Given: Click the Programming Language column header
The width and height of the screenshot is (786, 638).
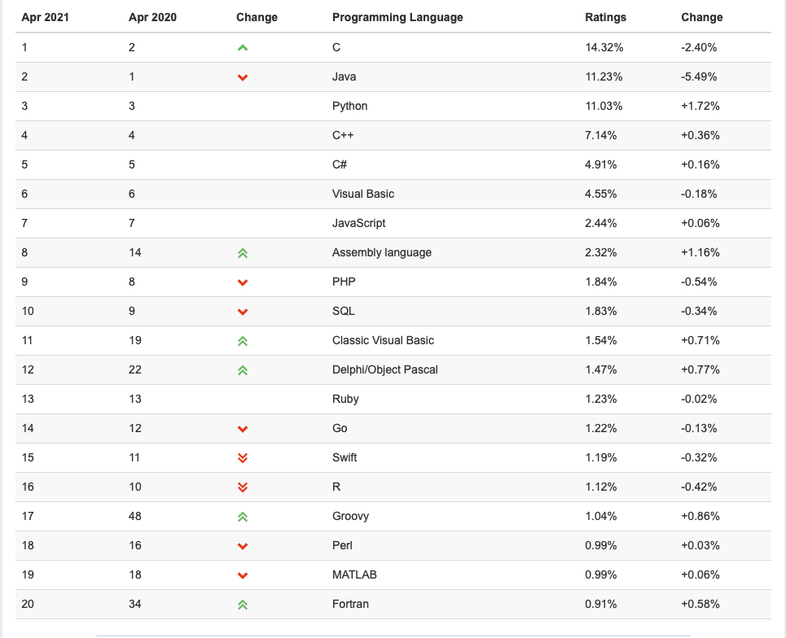Looking at the screenshot, I should point(397,18).
